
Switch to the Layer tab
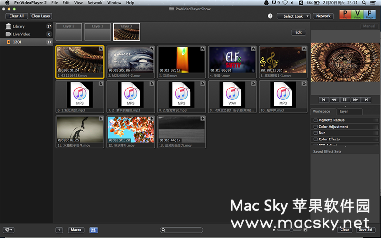point(350,111)
